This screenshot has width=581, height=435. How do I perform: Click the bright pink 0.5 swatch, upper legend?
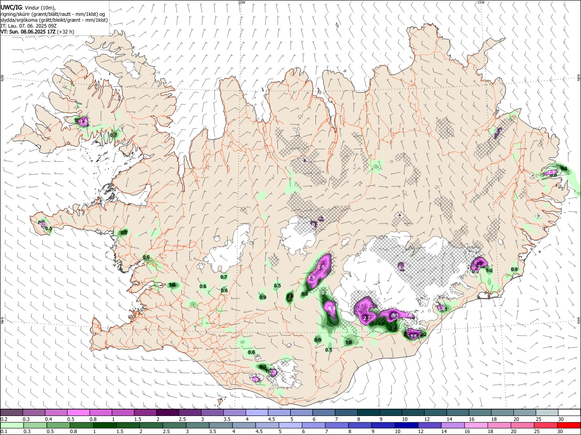click(78, 413)
